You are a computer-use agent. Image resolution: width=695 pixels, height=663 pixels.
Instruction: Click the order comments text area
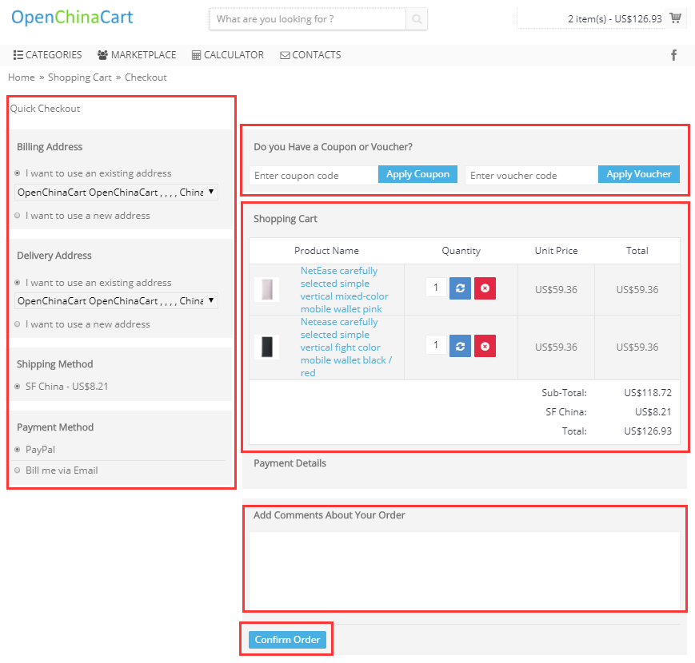465,571
